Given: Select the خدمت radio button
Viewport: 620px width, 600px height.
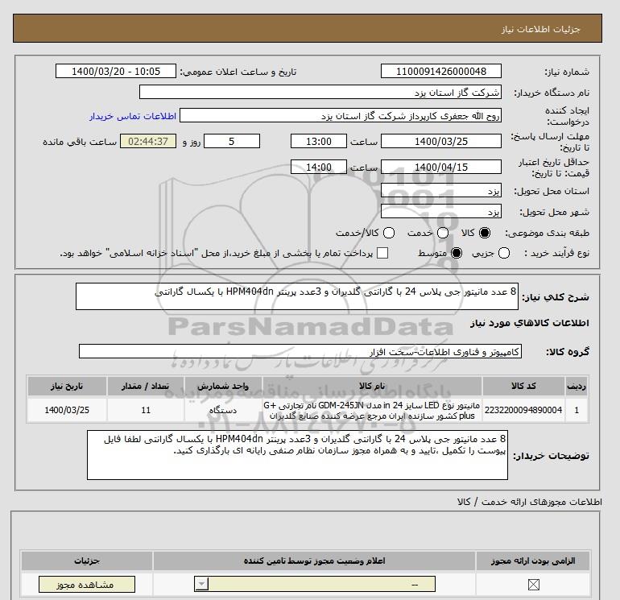Looking at the screenshot, I should click(x=443, y=233).
